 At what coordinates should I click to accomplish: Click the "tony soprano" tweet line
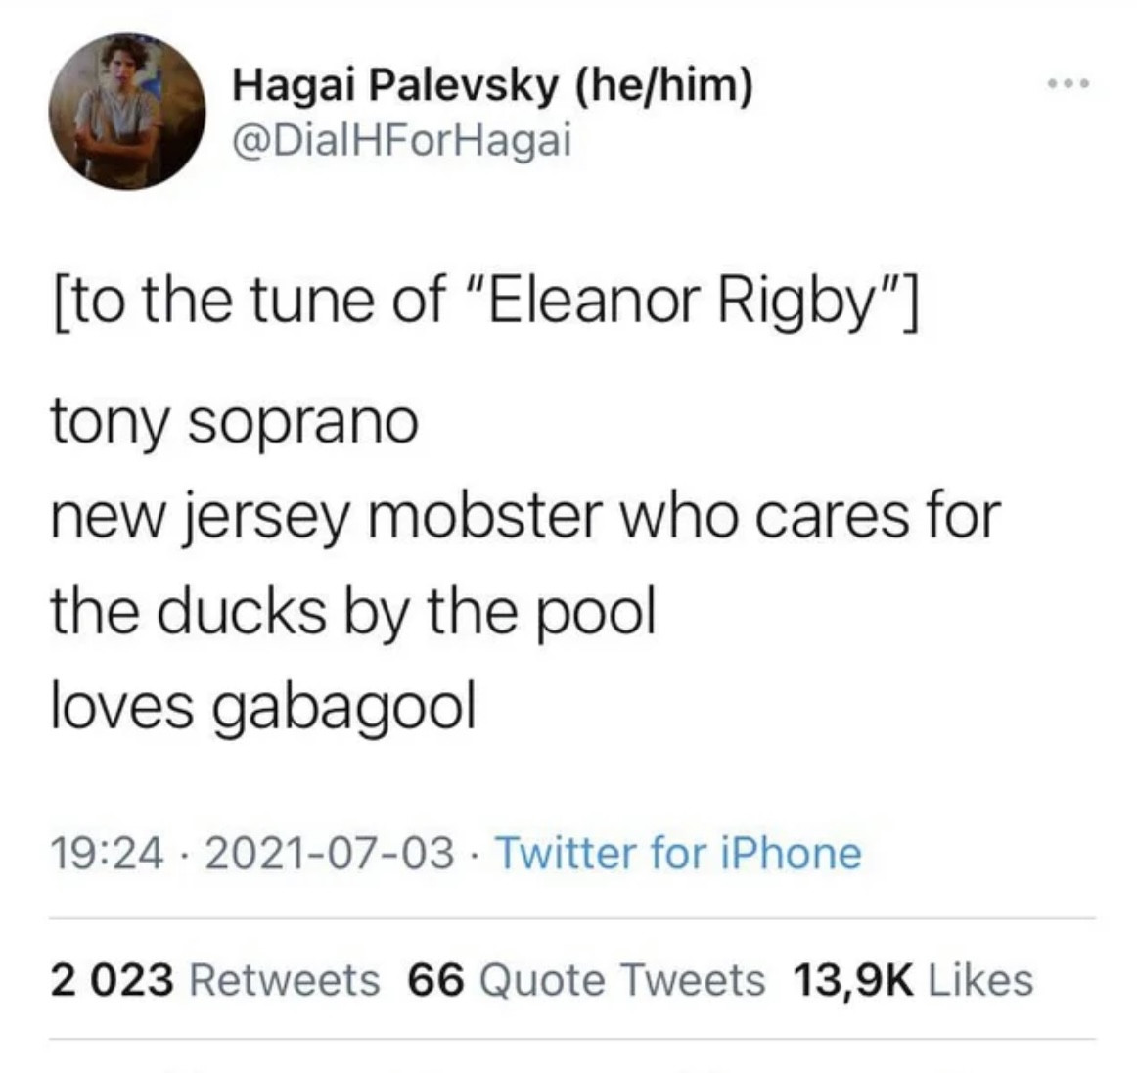click(x=234, y=423)
